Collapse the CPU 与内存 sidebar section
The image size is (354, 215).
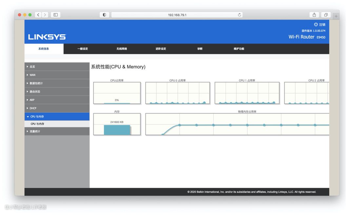click(x=57, y=116)
